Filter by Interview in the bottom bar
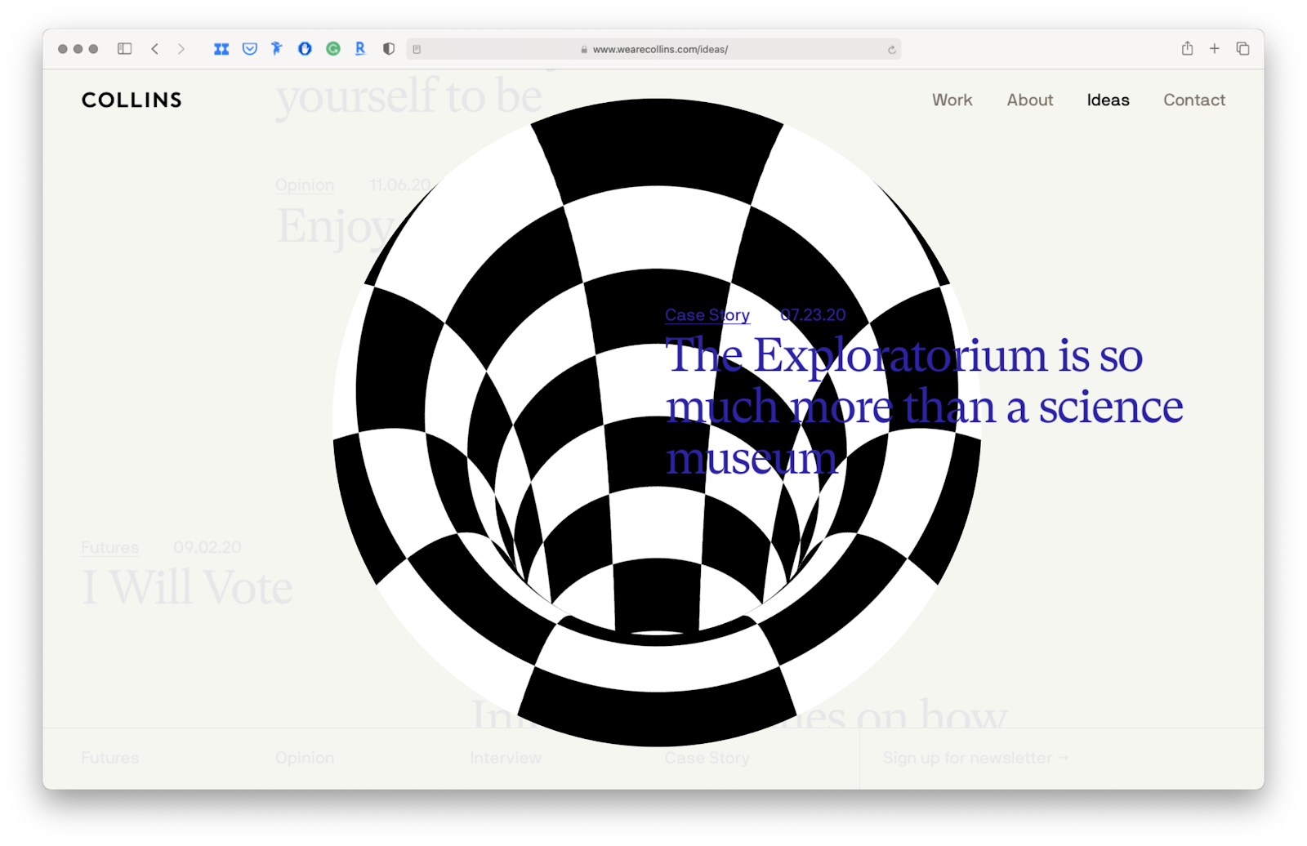Image resolution: width=1307 pixels, height=846 pixels. click(x=506, y=758)
